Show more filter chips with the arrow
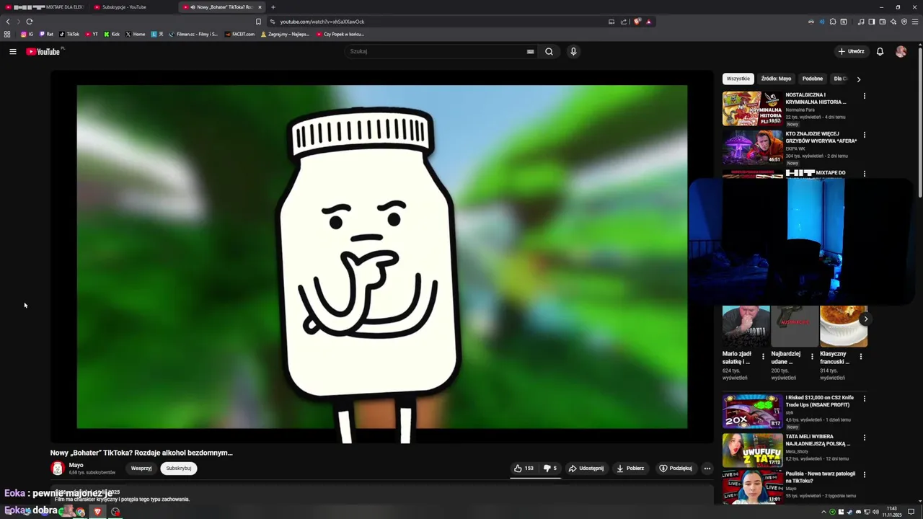 858,79
